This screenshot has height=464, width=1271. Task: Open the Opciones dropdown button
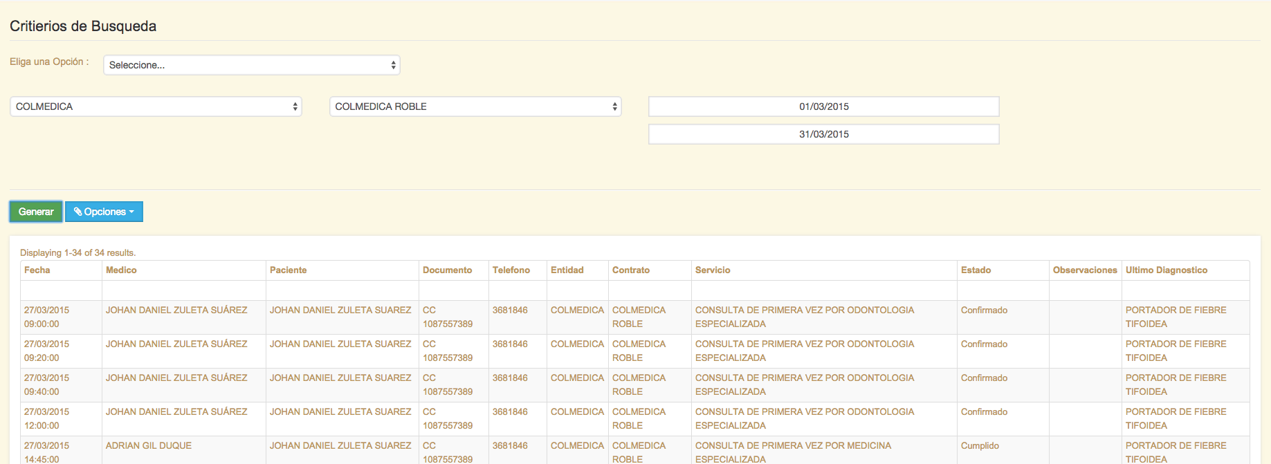[104, 212]
